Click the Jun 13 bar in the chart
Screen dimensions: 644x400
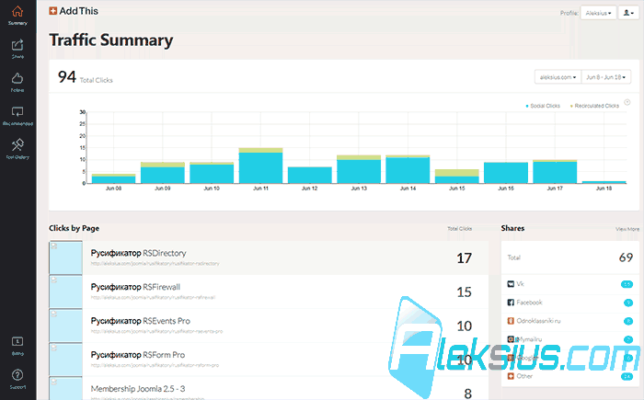(359, 169)
